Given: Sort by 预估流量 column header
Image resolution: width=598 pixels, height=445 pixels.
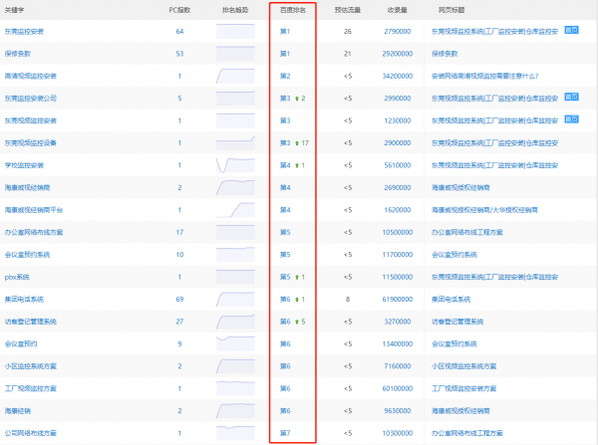Looking at the screenshot, I should click(x=348, y=9).
